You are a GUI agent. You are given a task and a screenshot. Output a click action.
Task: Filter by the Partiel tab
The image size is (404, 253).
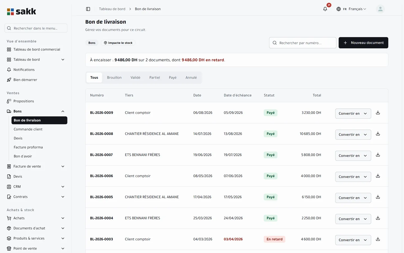[155, 78]
